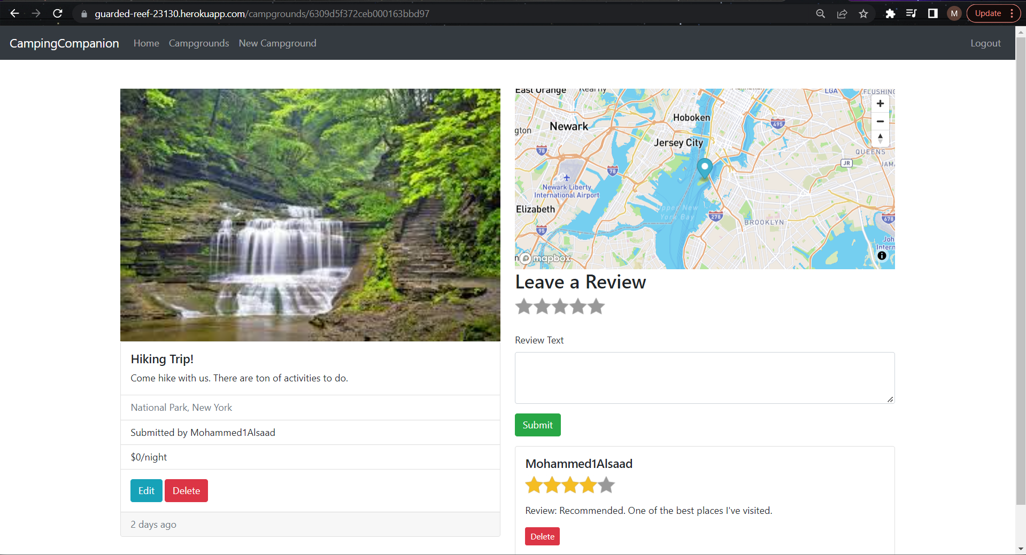Reset map bearing using the compass icon
The height and width of the screenshot is (555, 1026).
(x=880, y=138)
